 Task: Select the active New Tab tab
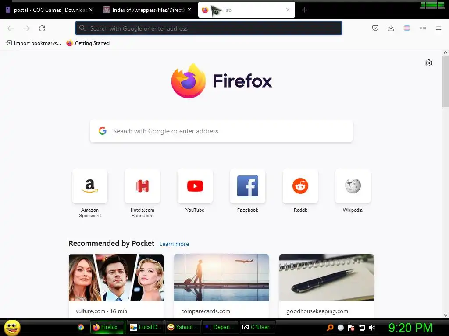[246, 10]
